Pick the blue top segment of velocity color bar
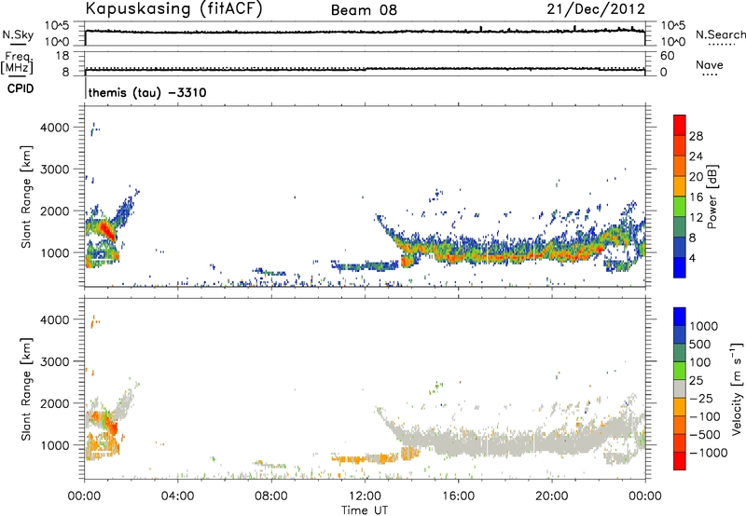746x516 pixels. [x=680, y=317]
